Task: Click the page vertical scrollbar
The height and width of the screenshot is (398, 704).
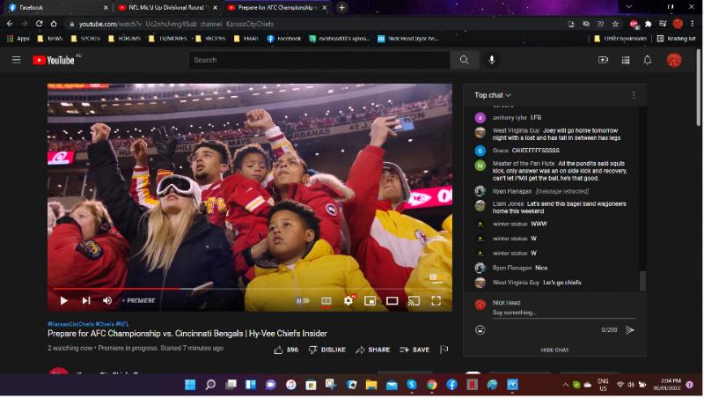Action: [x=699, y=87]
